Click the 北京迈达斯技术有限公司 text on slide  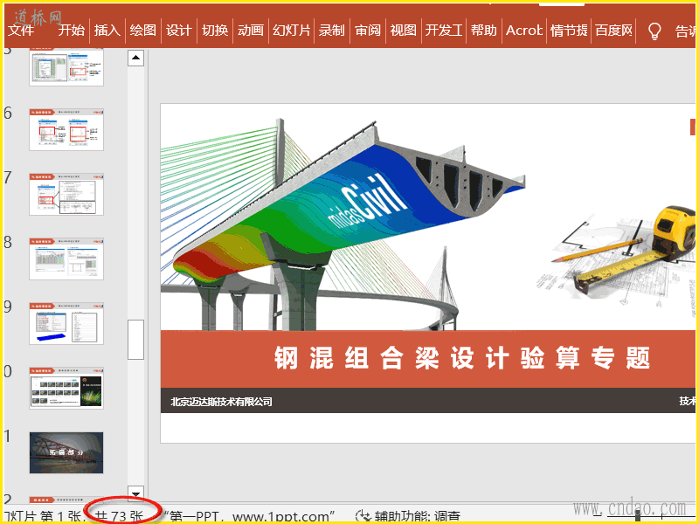[x=222, y=402]
